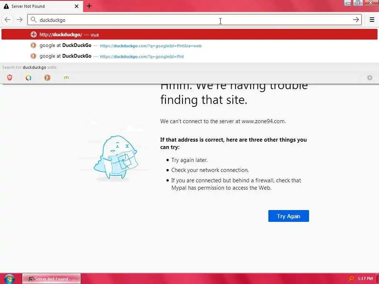Viewport: 379px width, 284px height.
Task: Click the magnifier icon in the address bar
Action: [x=34, y=20]
